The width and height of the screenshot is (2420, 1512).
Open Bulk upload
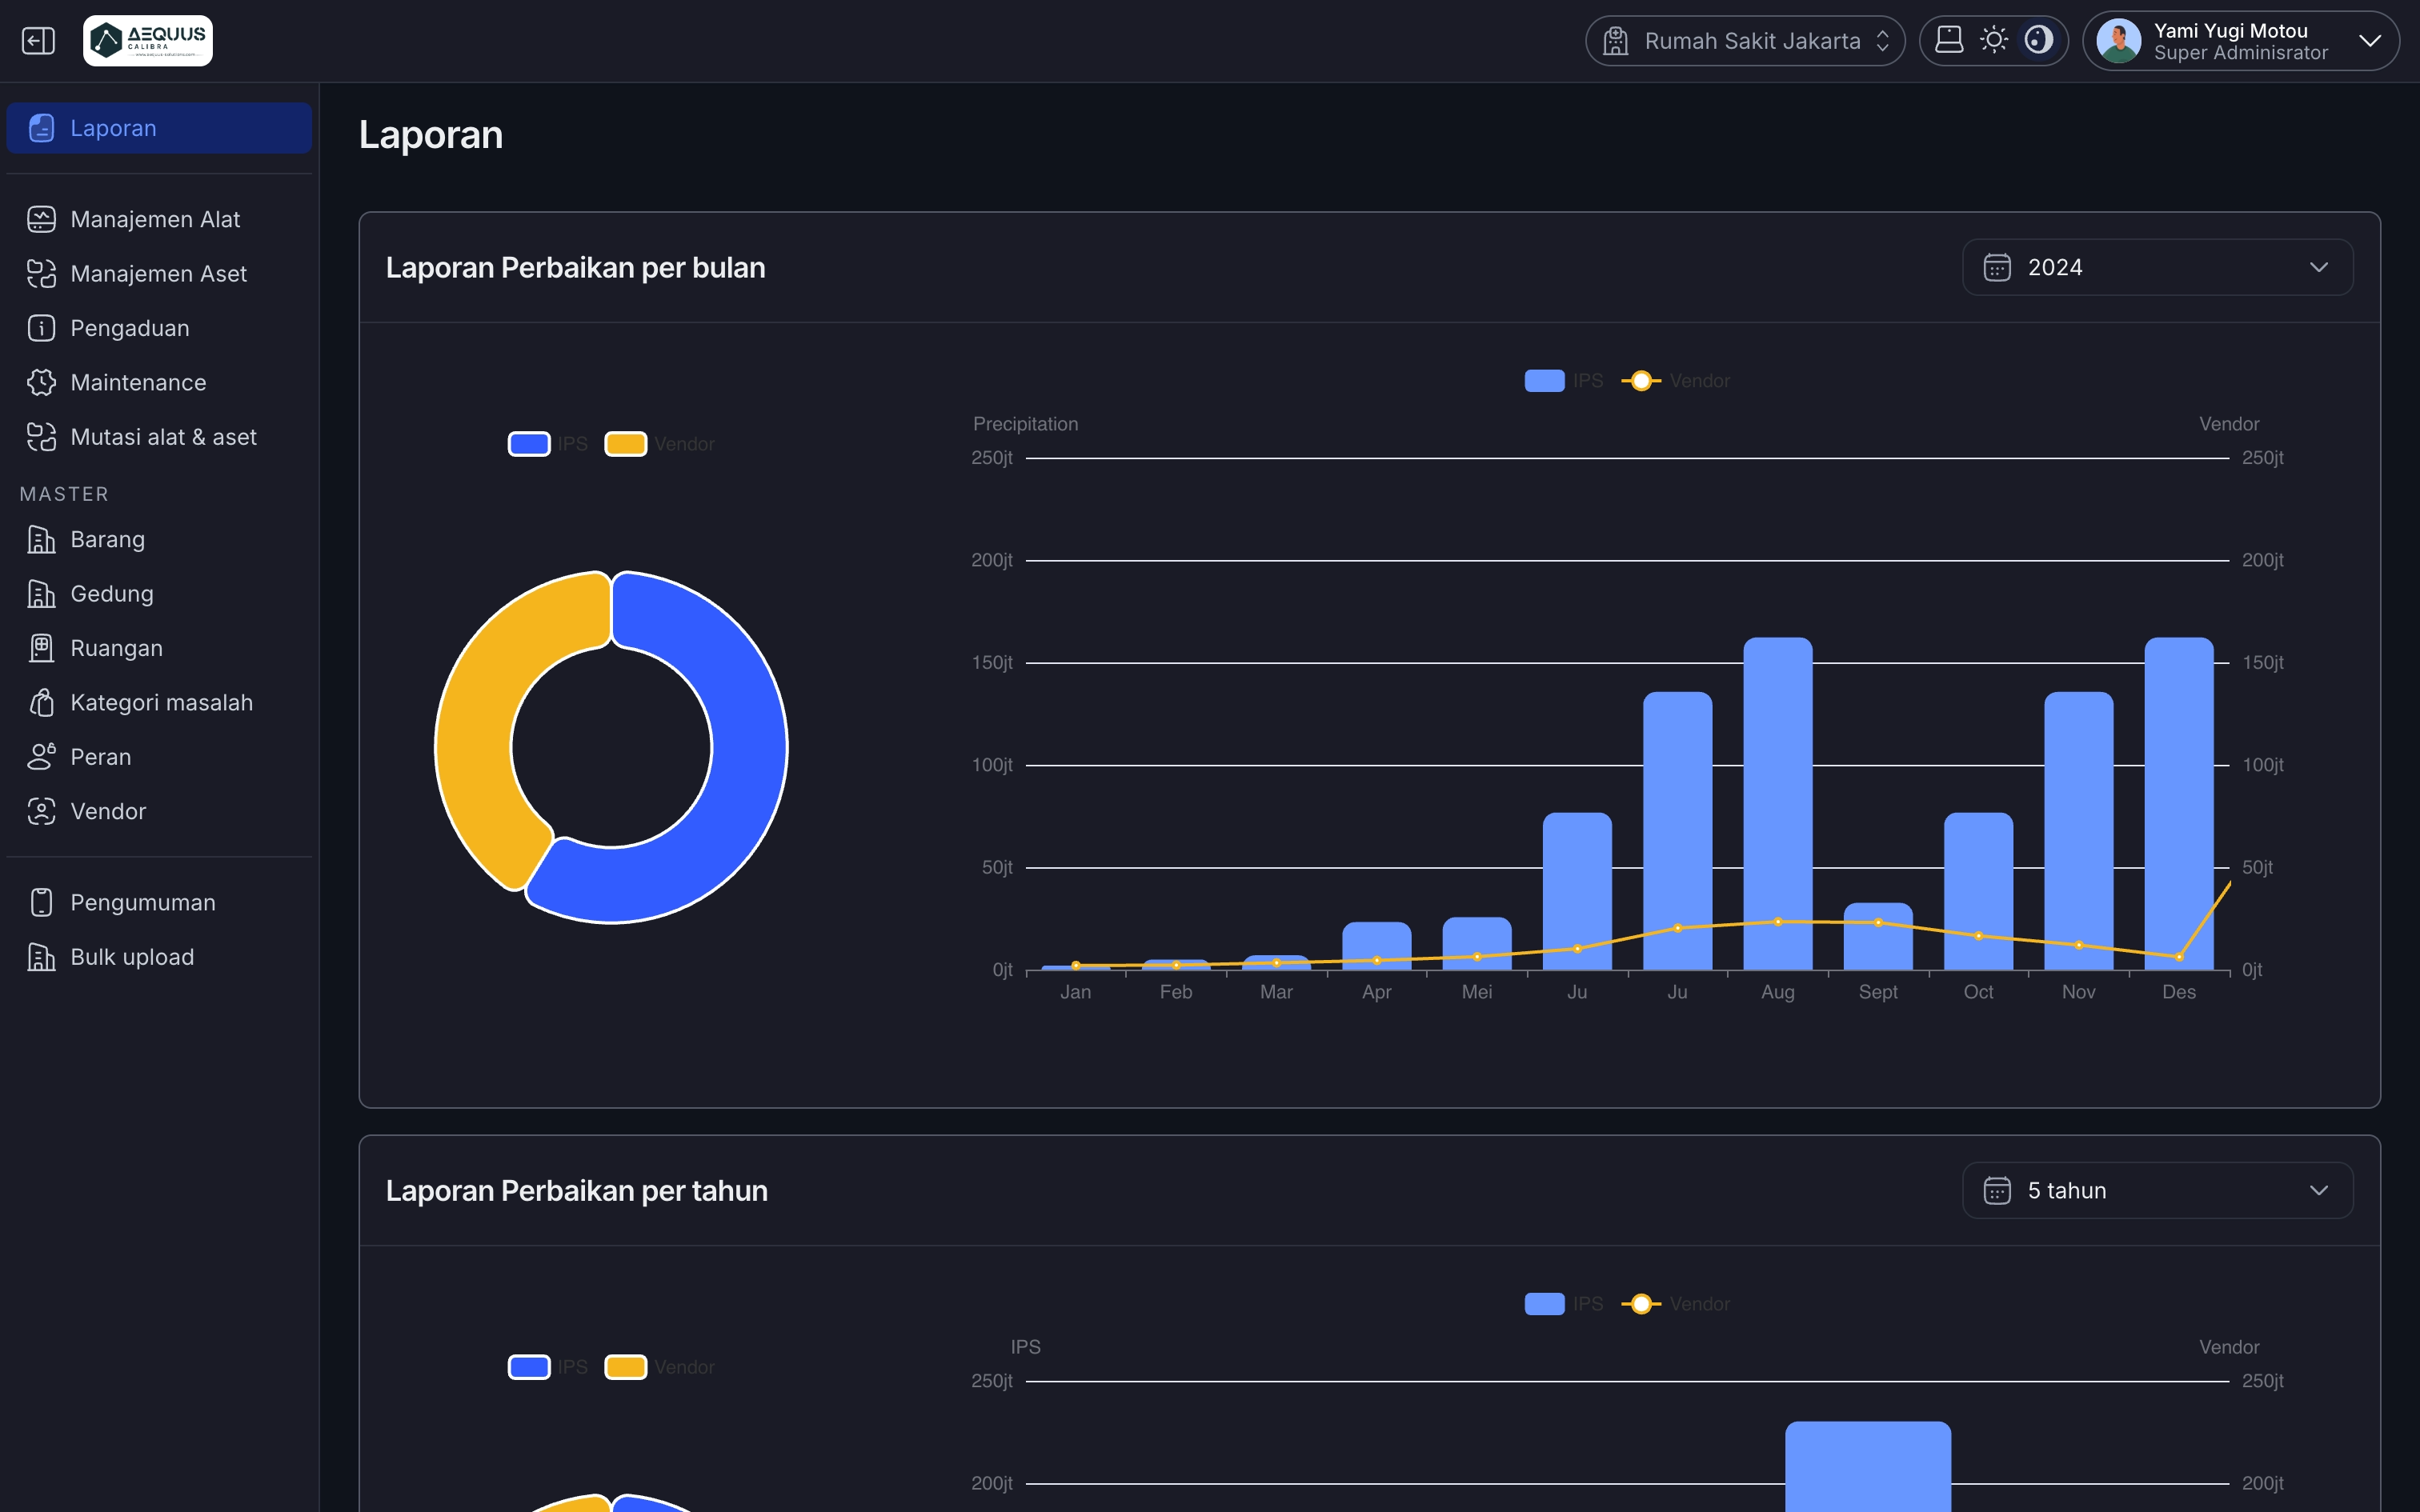pyautogui.click(x=159, y=957)
